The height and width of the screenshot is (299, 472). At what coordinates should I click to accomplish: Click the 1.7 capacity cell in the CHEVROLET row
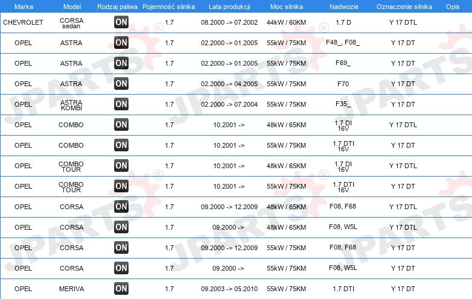point(169,22)
